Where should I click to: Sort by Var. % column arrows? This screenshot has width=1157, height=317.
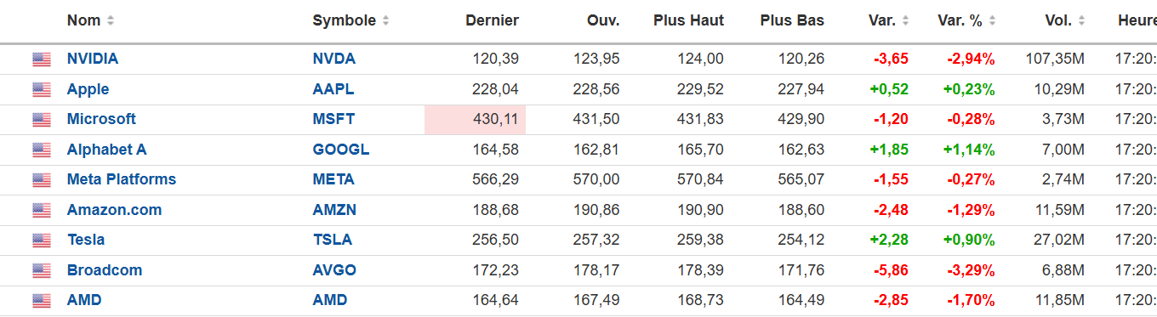click(x=993, y=20)
